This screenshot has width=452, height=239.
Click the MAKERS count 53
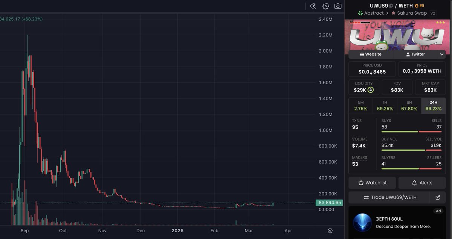(x=355, y=164)
